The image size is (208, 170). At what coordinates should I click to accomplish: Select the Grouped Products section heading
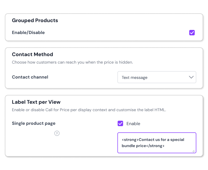pyautogui.click(x=35, y=20)
